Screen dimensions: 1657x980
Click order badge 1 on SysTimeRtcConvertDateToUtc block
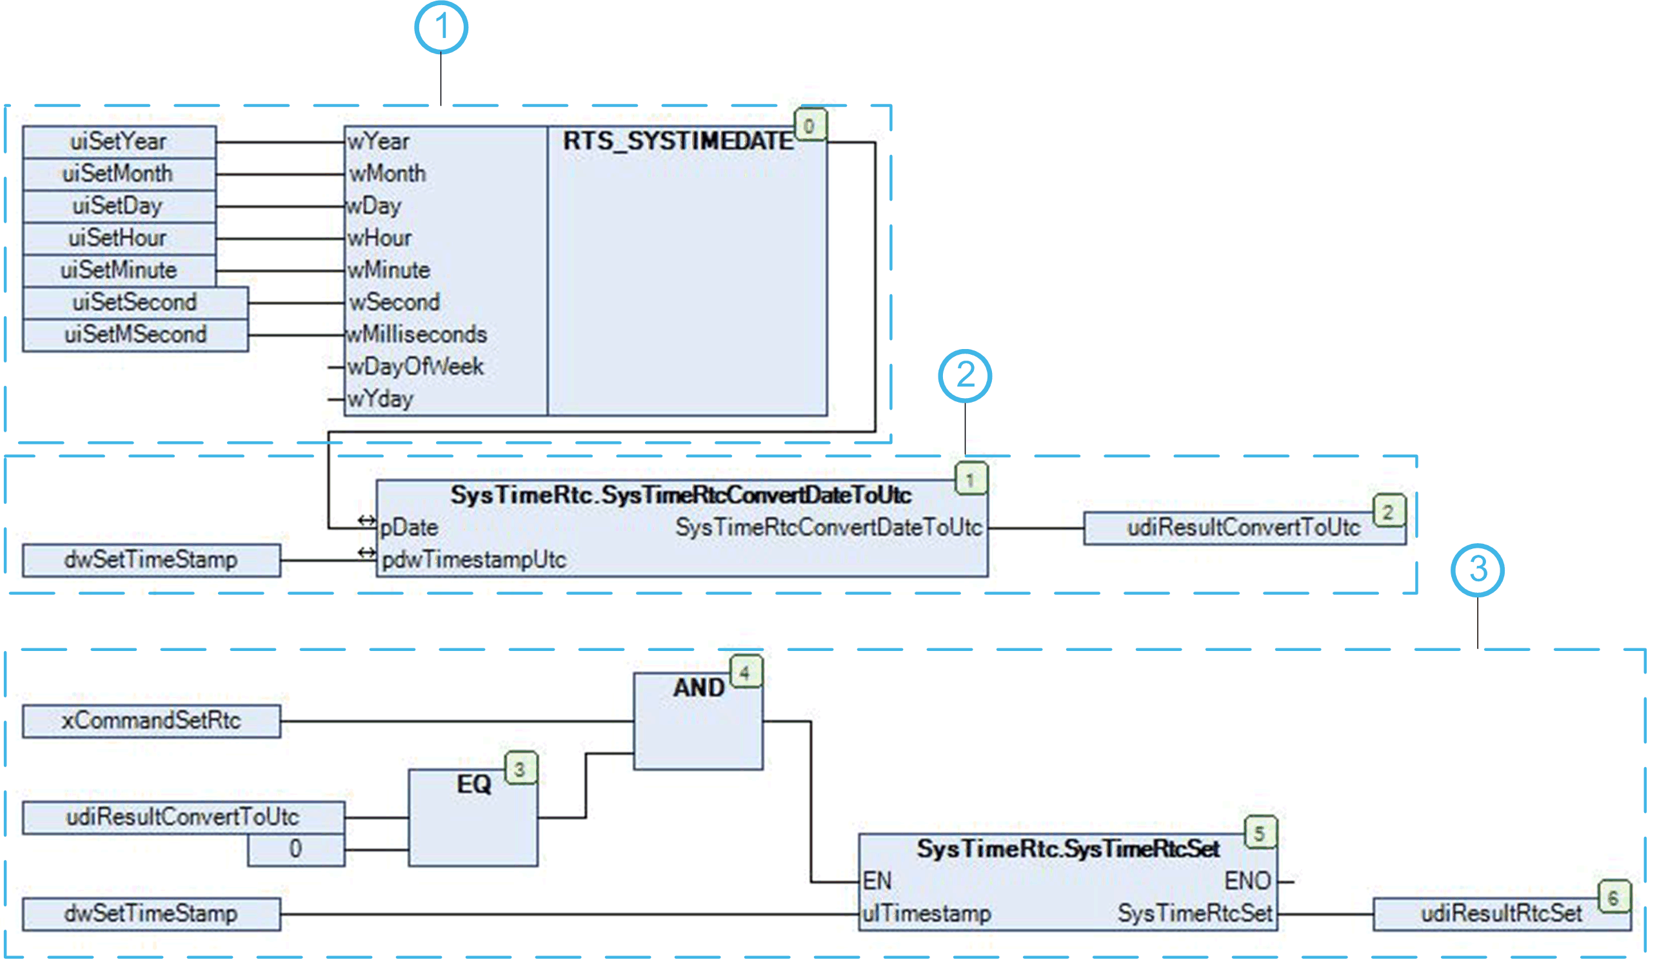[x=971, y=479]
